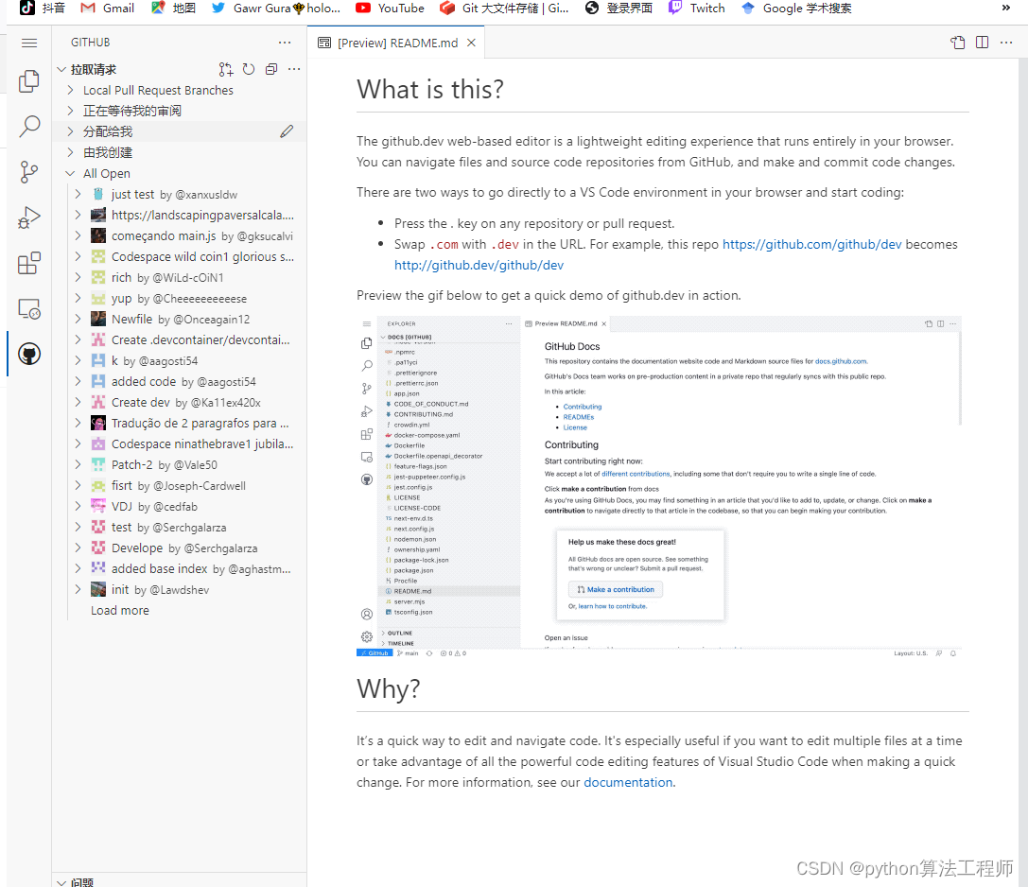This screenshot has height=887, width=1028.
Task: Expand Local Pull Request Branches
Action: 71,91
